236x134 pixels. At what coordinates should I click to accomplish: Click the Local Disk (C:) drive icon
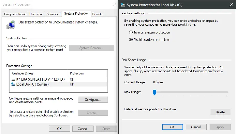coord(13,84)
